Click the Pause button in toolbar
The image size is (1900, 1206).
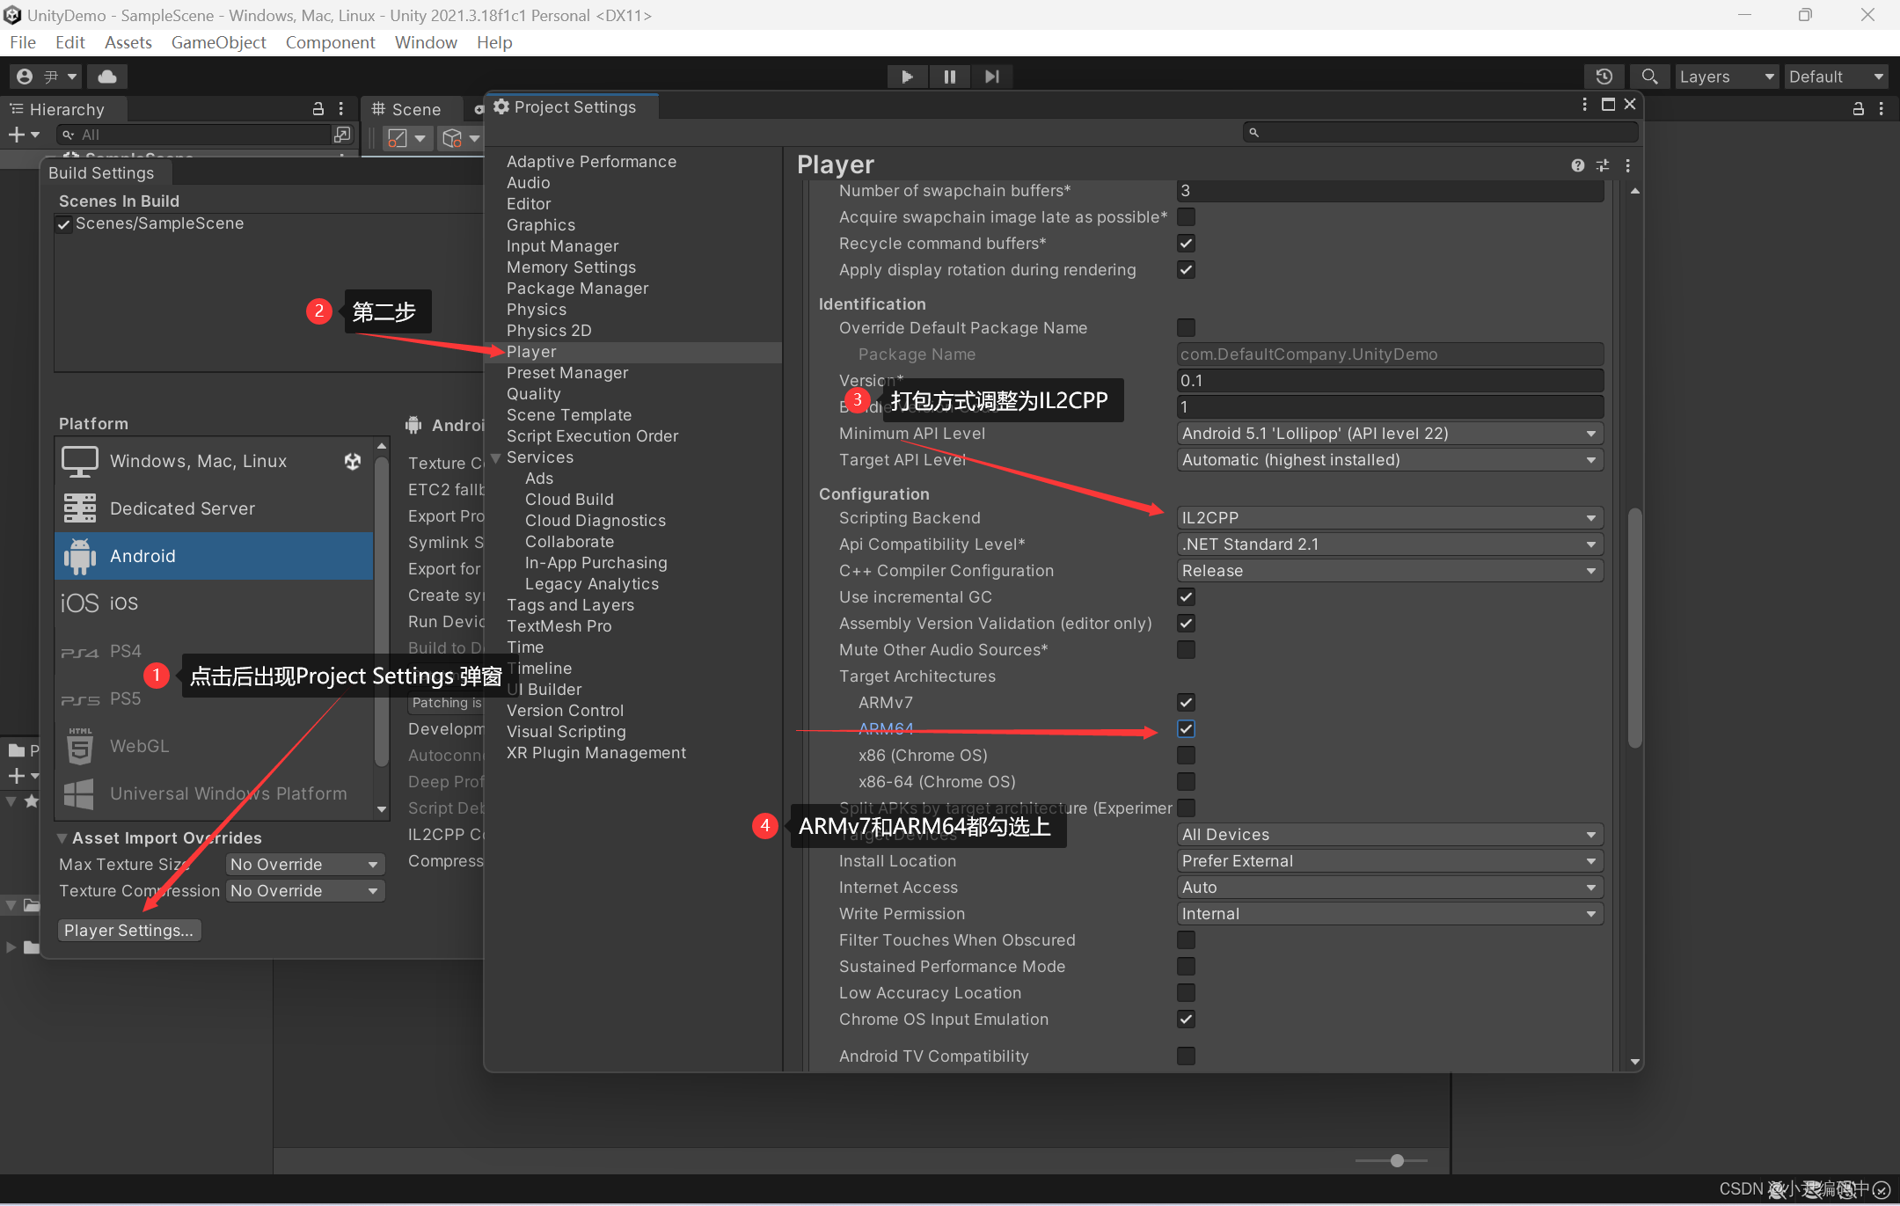(x=949, y=77)
